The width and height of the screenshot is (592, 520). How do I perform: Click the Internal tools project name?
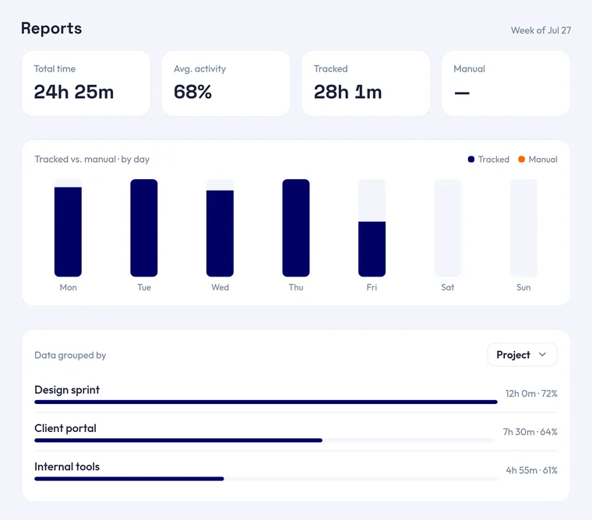pos(67,467)
